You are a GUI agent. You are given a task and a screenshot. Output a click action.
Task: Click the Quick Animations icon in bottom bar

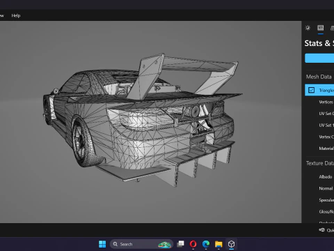(x=321, y=230)
